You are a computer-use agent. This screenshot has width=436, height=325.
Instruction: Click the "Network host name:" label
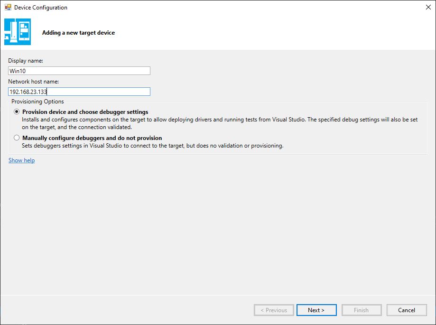coord(34,82)
